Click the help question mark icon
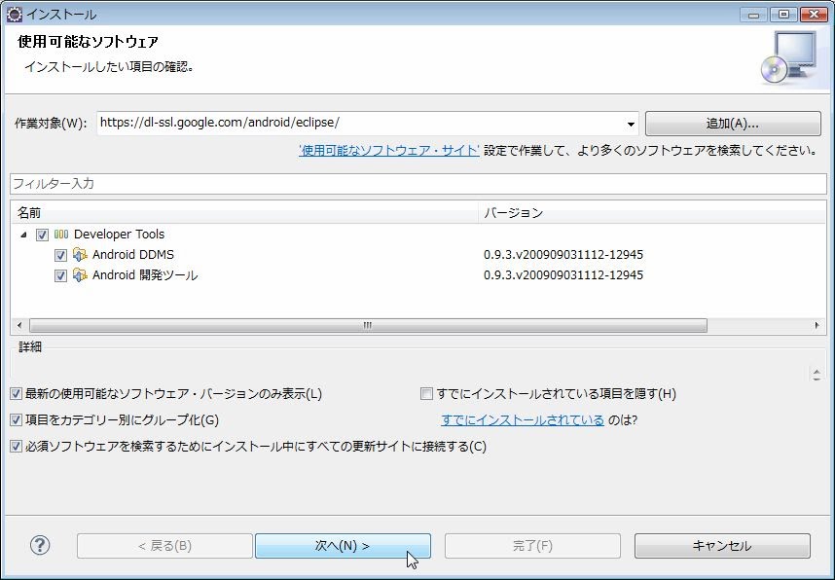The image size is (835, 580). click(x=40, y=545)
